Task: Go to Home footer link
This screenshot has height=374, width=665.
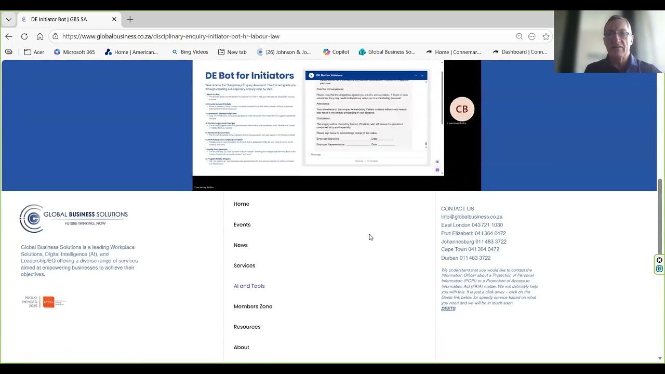Action: [242, 204]
